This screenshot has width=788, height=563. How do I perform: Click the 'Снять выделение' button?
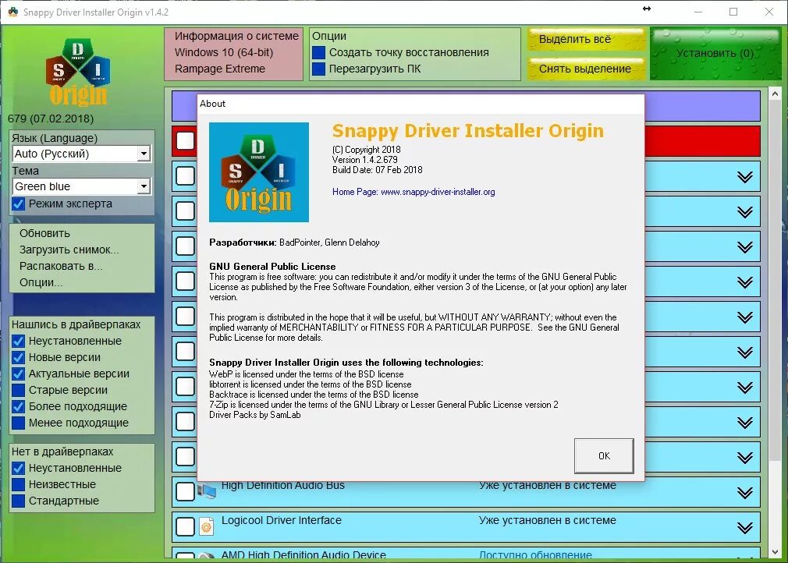[587, 69]
